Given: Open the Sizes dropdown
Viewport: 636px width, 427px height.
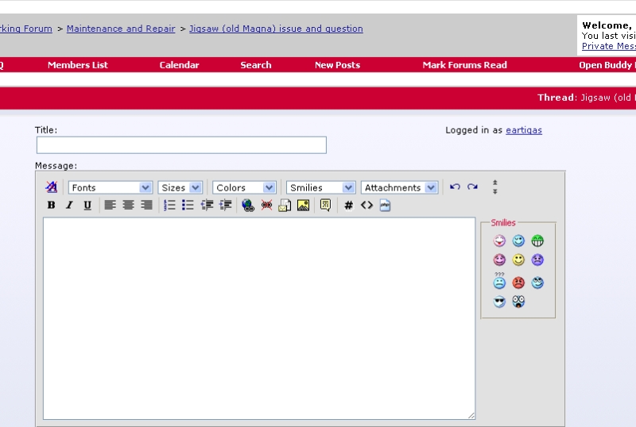Looking at the screenshot, I should pyautogui.click(x=180, y=187).
